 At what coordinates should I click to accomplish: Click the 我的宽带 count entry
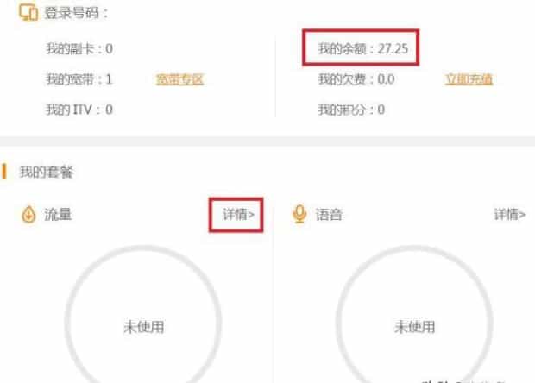pos(79,79)
